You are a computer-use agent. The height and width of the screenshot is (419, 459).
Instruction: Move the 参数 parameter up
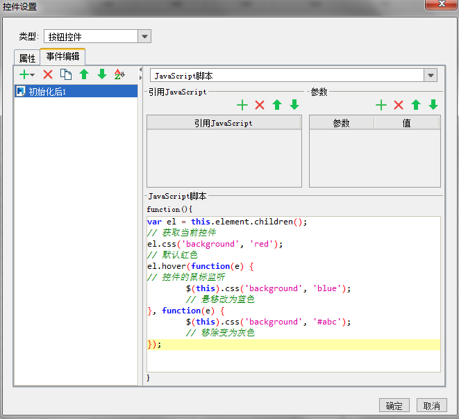pyautogui.click(x=416, y=105)
